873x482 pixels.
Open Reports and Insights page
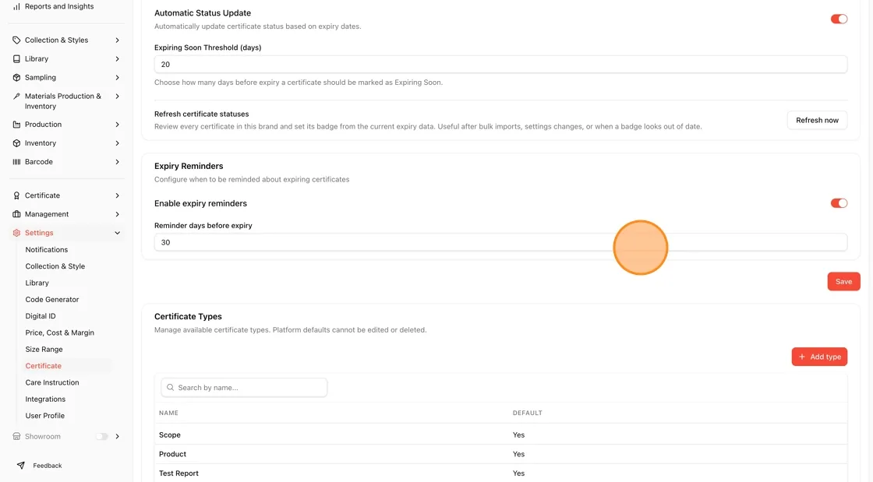(59, 7)
